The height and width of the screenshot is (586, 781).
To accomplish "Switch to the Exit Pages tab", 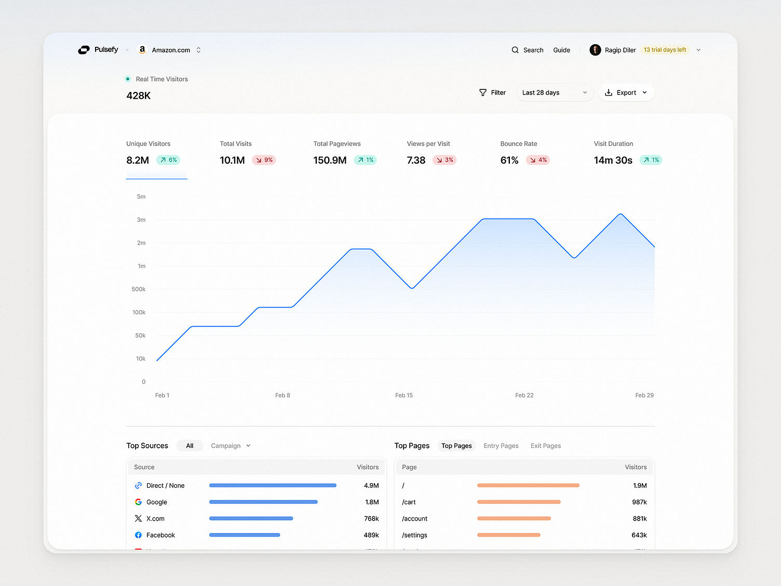I will (x=546, y=446).
